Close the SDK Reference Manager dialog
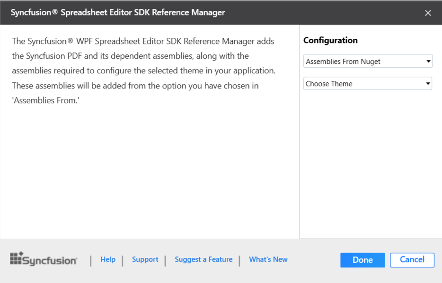The width and height of the screenshot is (442, 283). 428,13
